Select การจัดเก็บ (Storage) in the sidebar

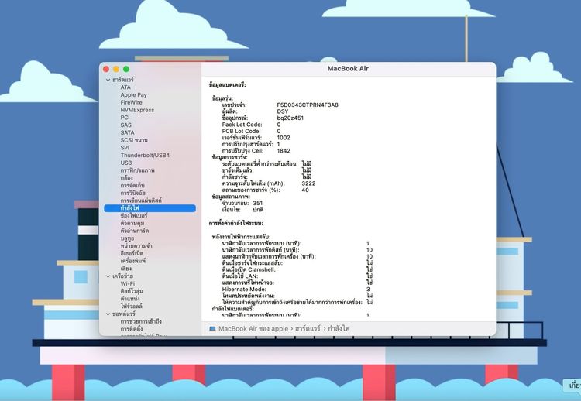[131, 186]
